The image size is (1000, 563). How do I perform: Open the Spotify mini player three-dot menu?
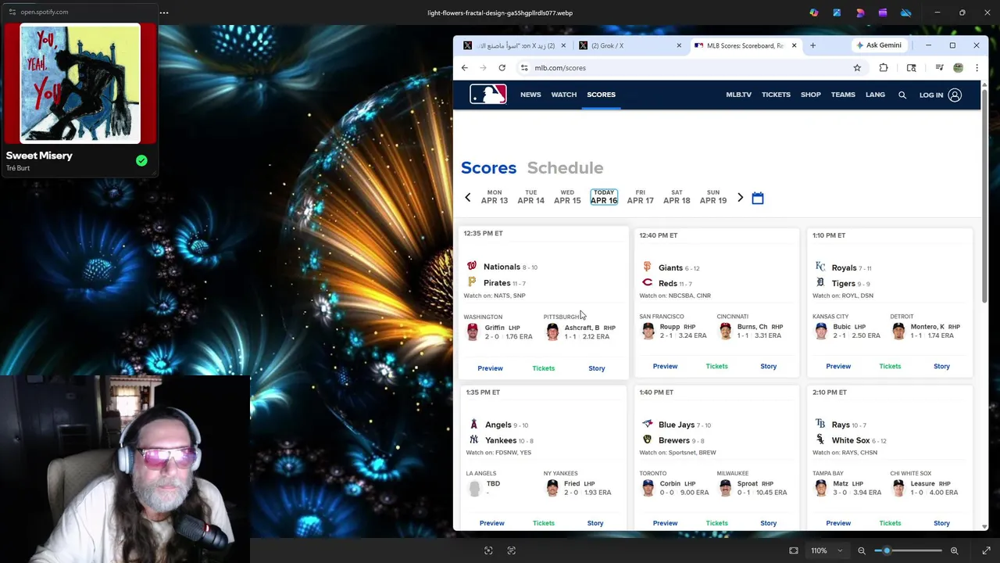point(163,13)
